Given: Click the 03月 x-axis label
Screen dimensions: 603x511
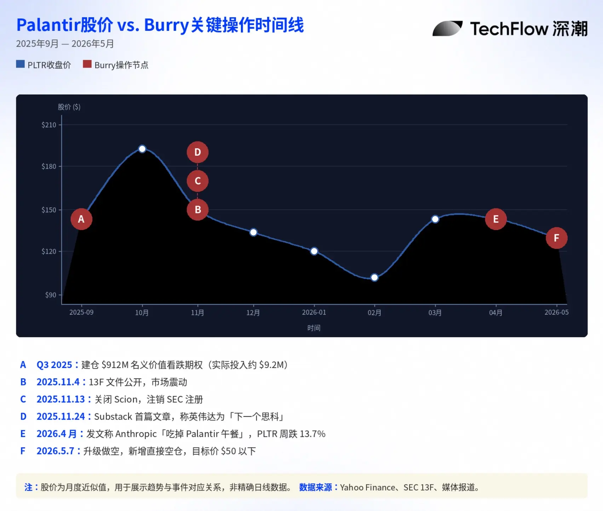Looking at the screenshot, I should pos(435,313).
